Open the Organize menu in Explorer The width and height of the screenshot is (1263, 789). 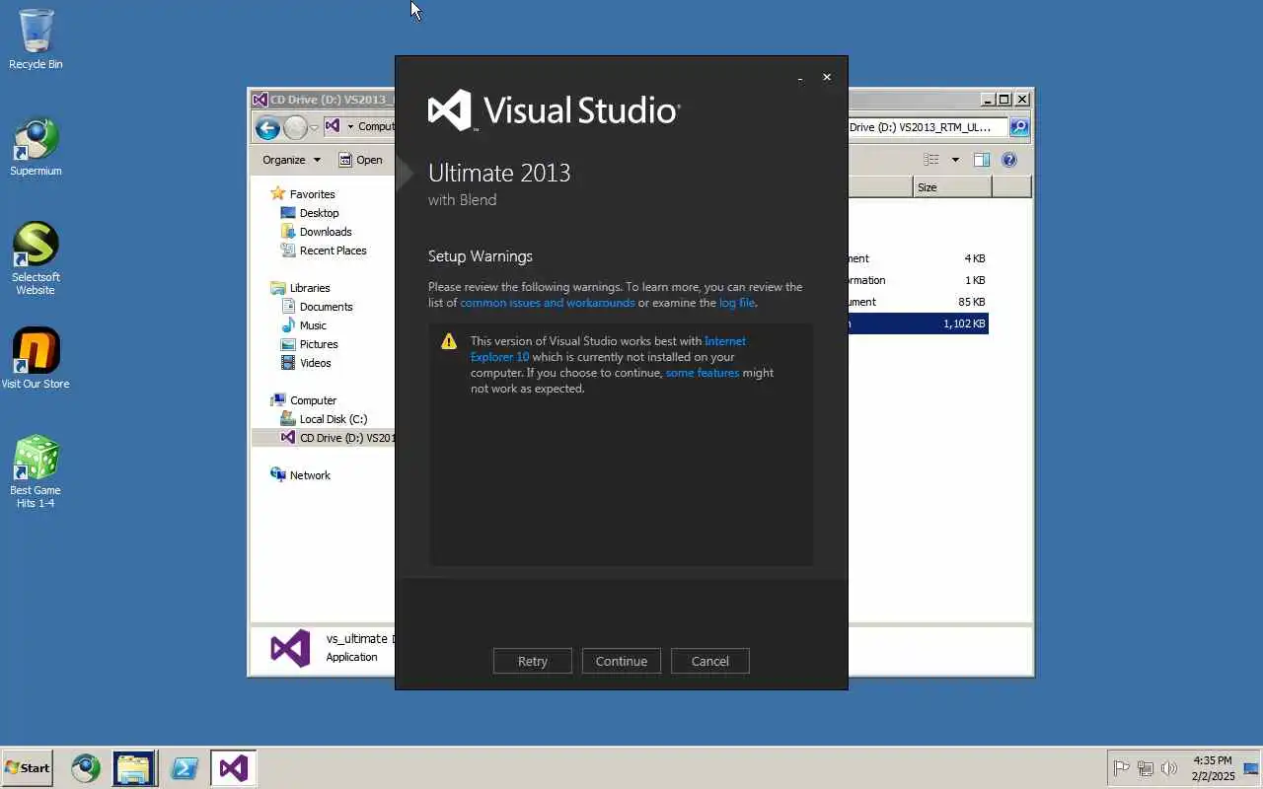point(291,160)
